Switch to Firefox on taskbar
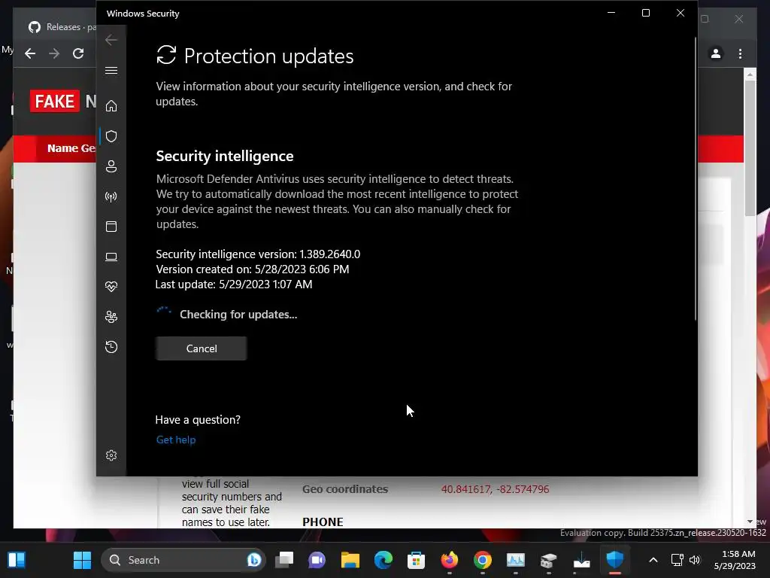 coord(450,560)
